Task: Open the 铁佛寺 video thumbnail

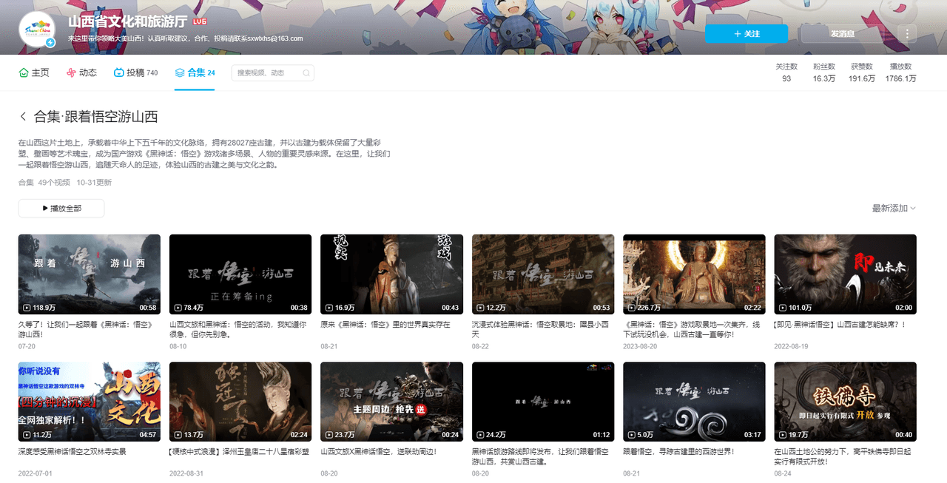Action: (845, 401)
